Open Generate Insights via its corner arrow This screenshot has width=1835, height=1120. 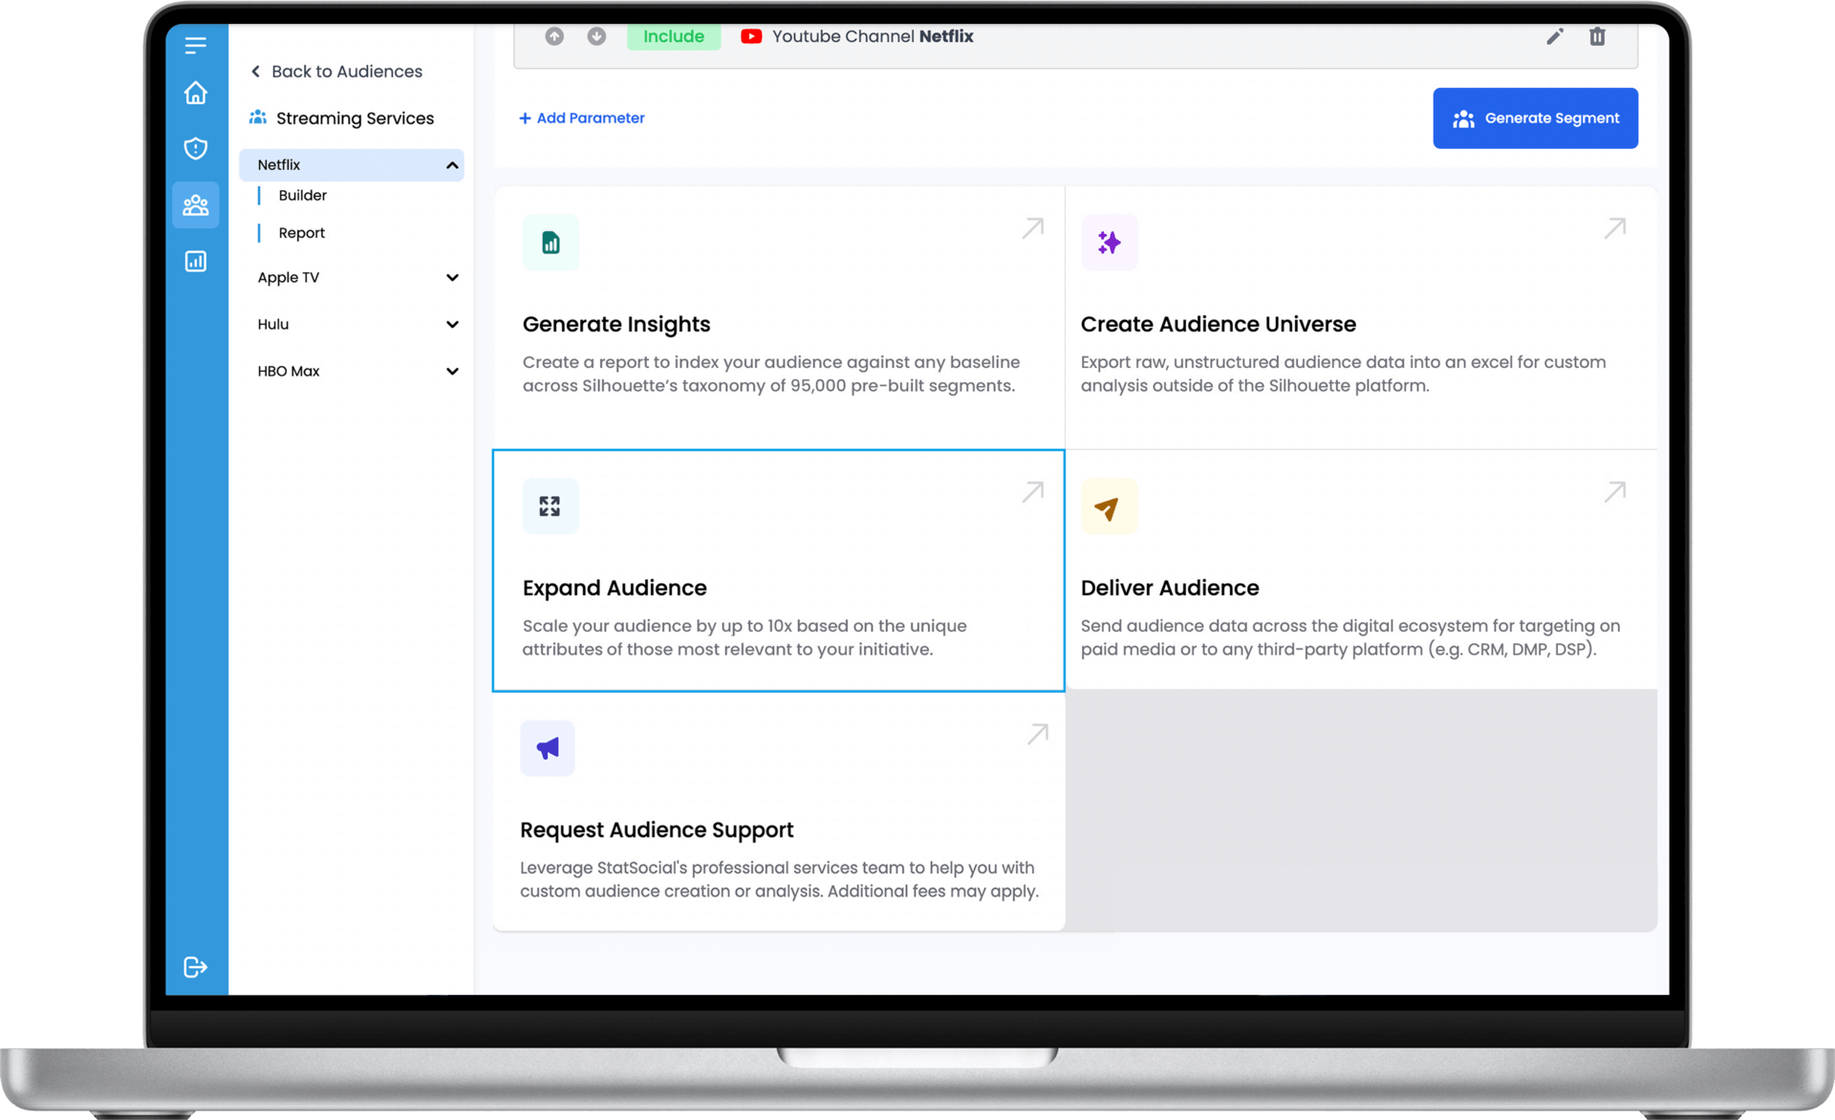click(1032, 228)
